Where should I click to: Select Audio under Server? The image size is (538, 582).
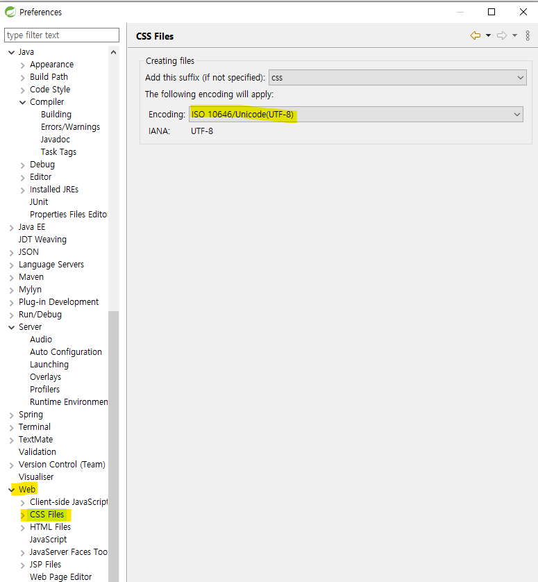(x=41, y=339)
